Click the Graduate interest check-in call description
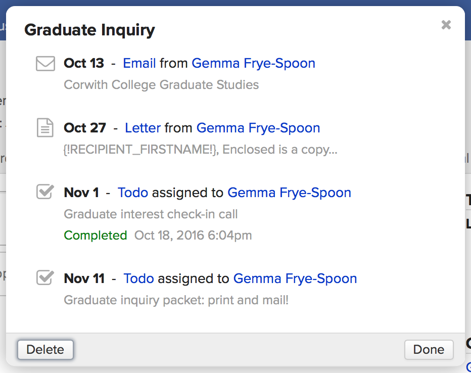Viewport: 471px width, 373px height. tap(151, 214)
